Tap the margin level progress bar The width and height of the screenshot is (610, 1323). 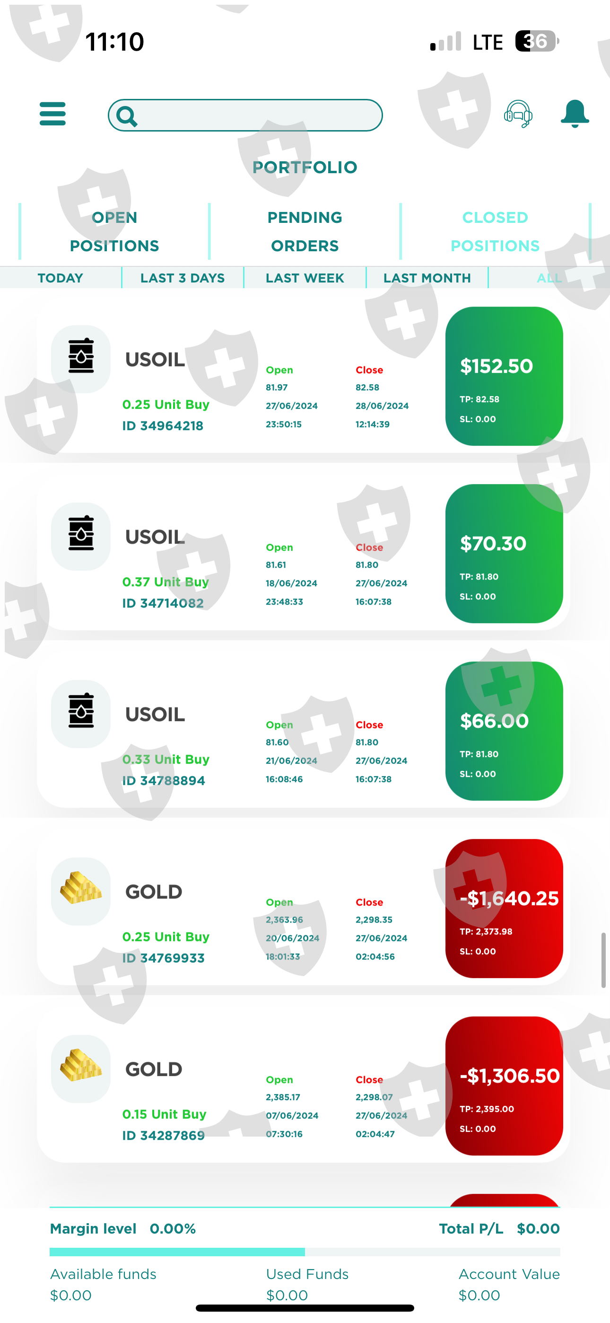click(305, 1252)
